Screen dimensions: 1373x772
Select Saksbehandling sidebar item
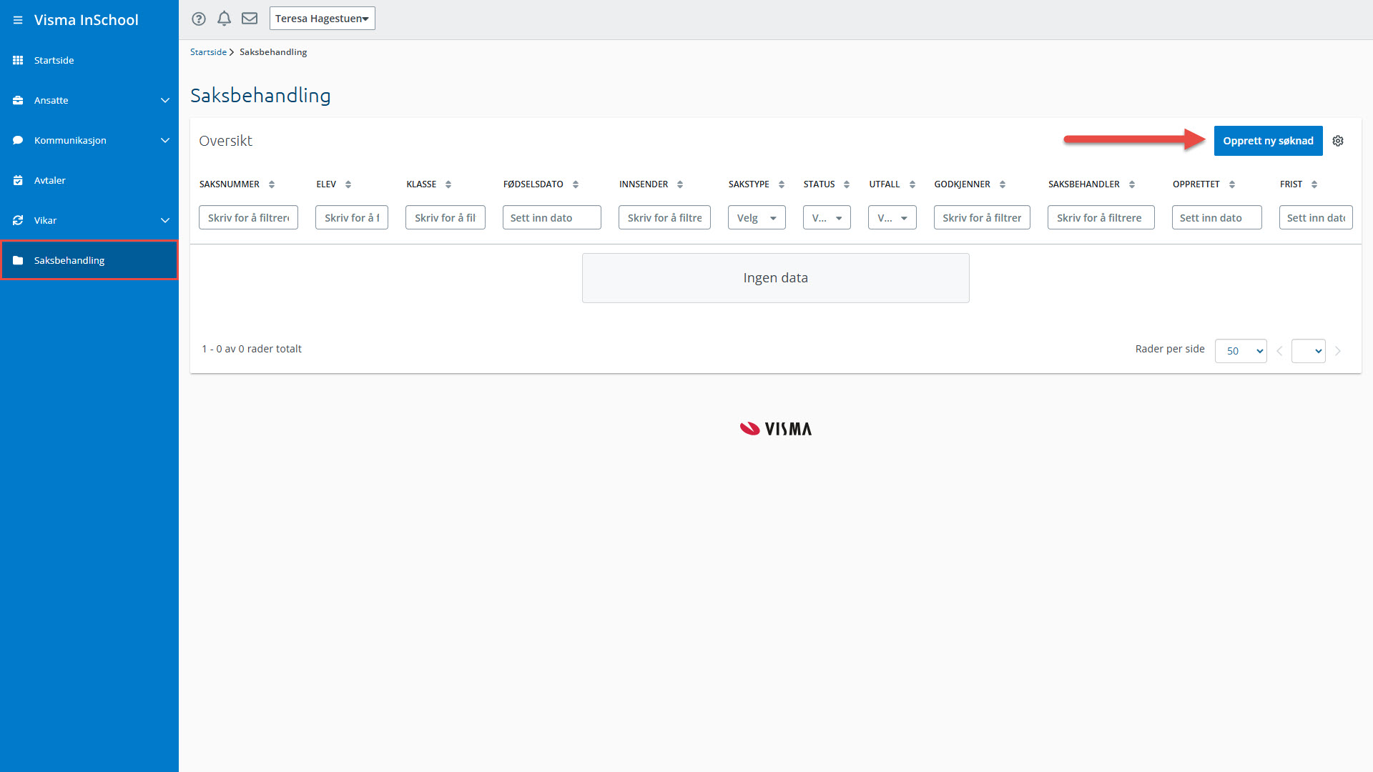69,260
